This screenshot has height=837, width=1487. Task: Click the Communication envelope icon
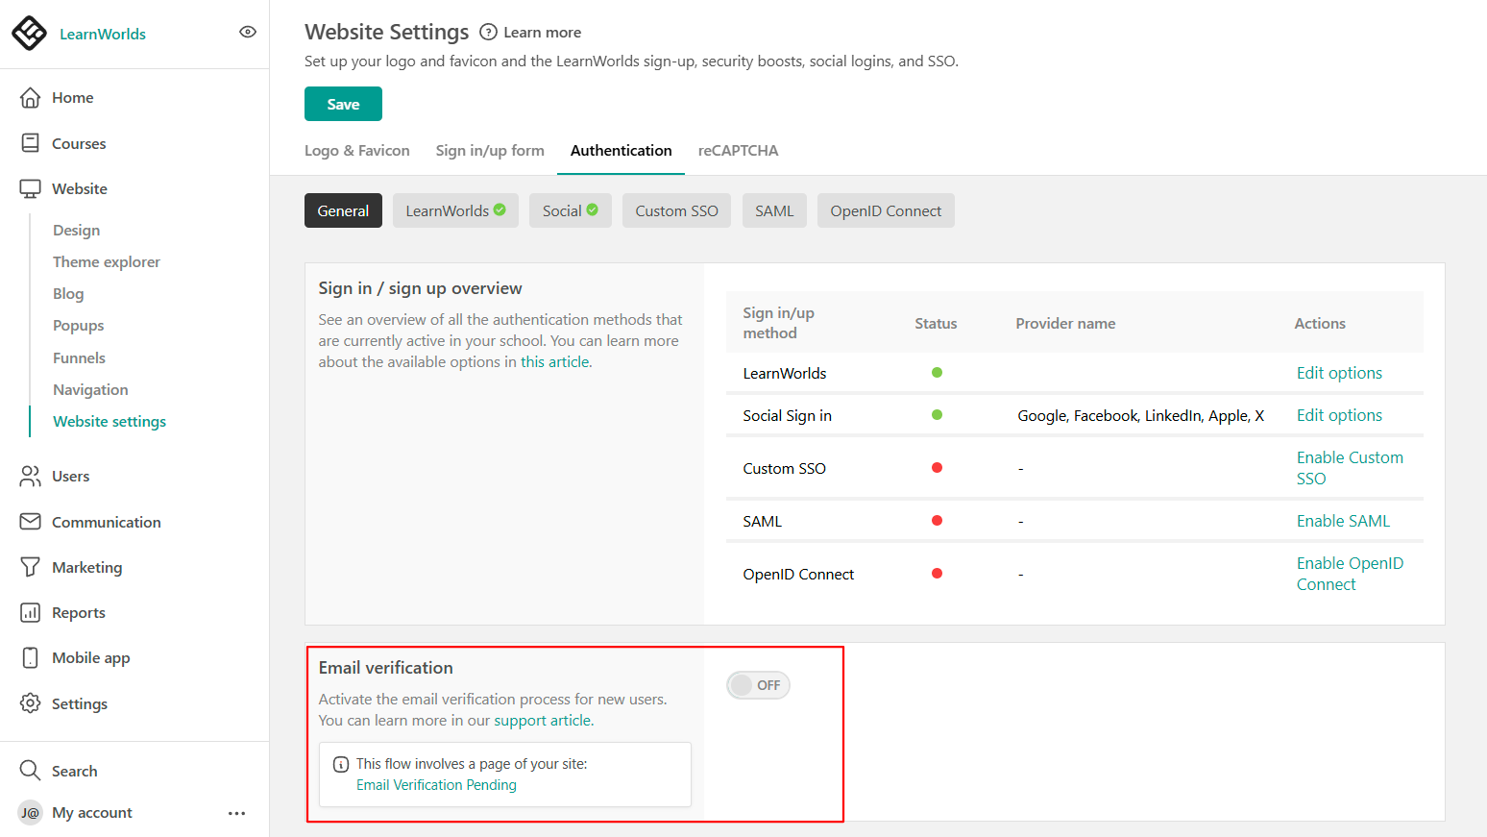pyautogui.click(x=31, y=522)
